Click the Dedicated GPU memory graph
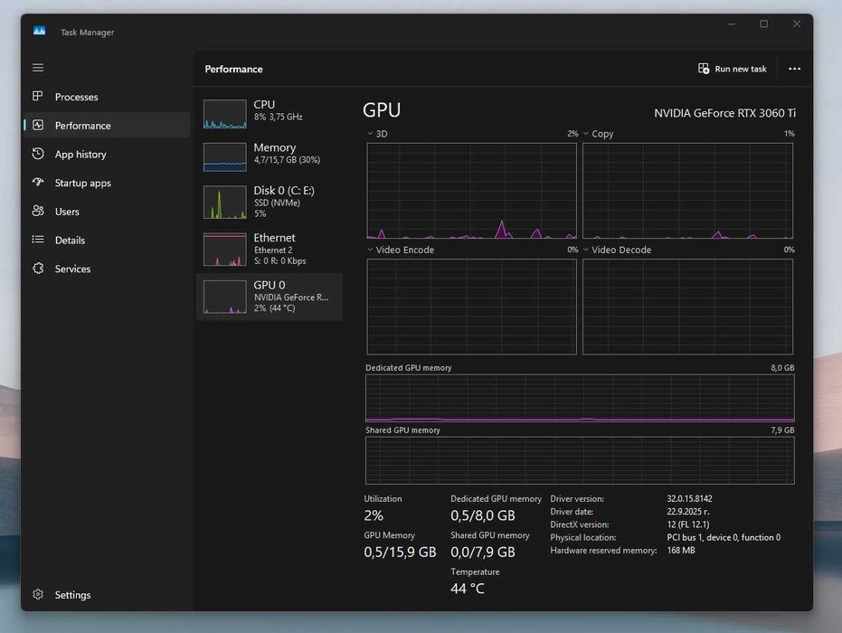Image resolution: width=842 pixels, height=633 pixels. click(x=580, y=398)
